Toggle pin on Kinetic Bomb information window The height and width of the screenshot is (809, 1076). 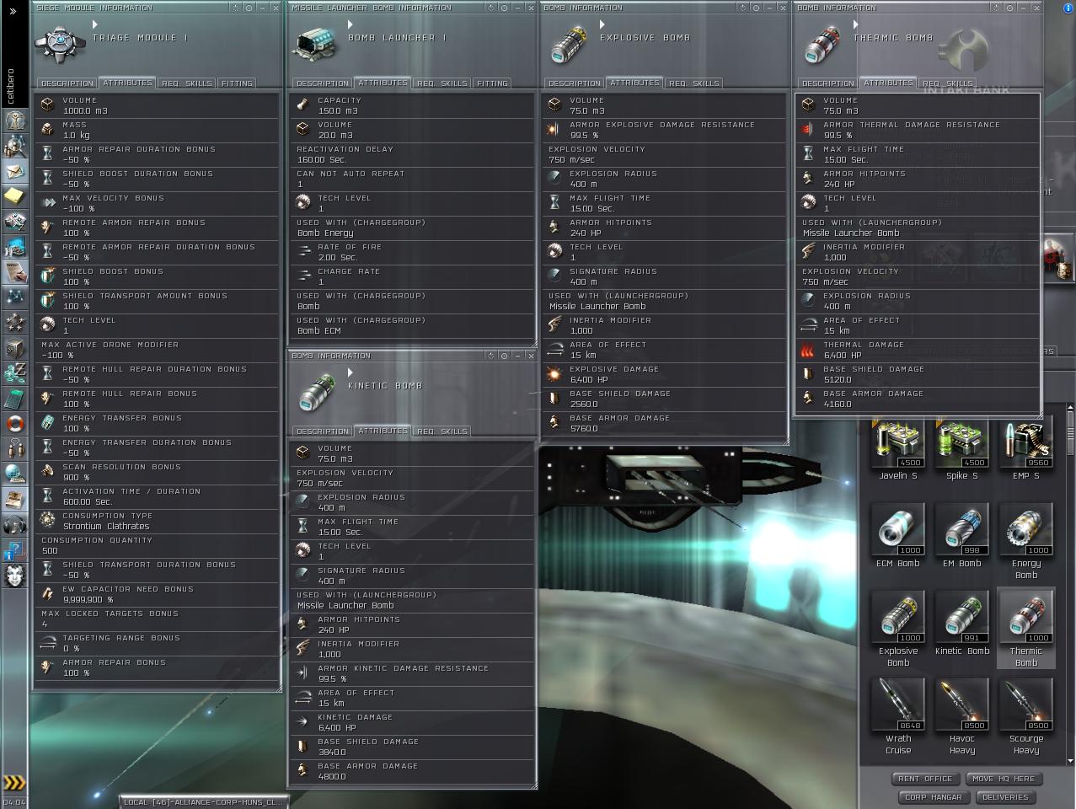pyautogui.click(x=504, y=356)
